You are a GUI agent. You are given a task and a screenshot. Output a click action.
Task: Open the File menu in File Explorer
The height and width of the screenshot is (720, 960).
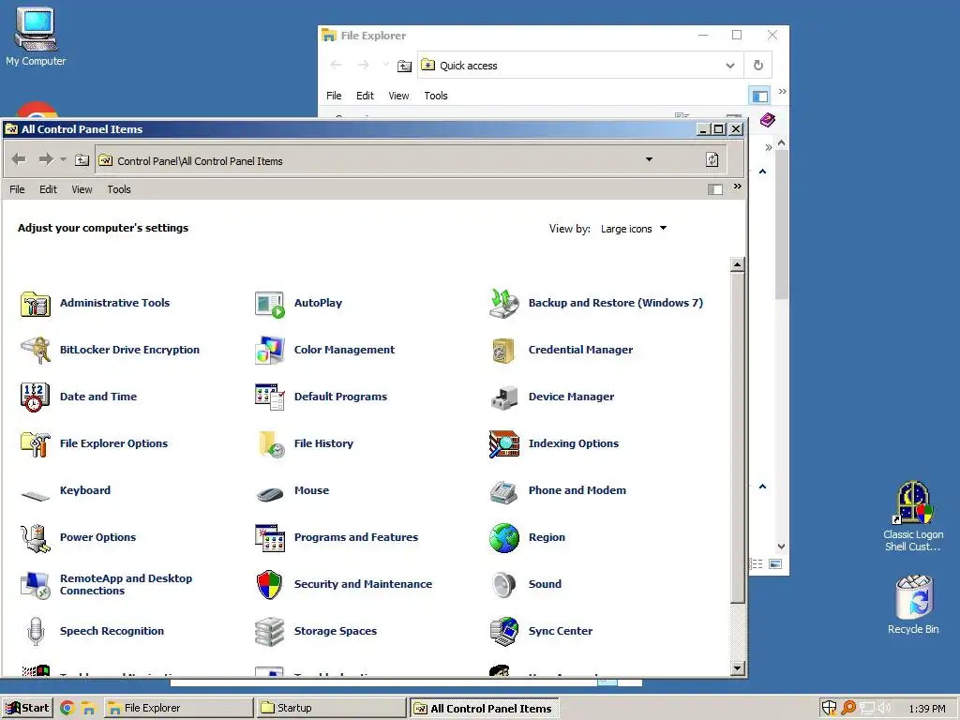334,97
